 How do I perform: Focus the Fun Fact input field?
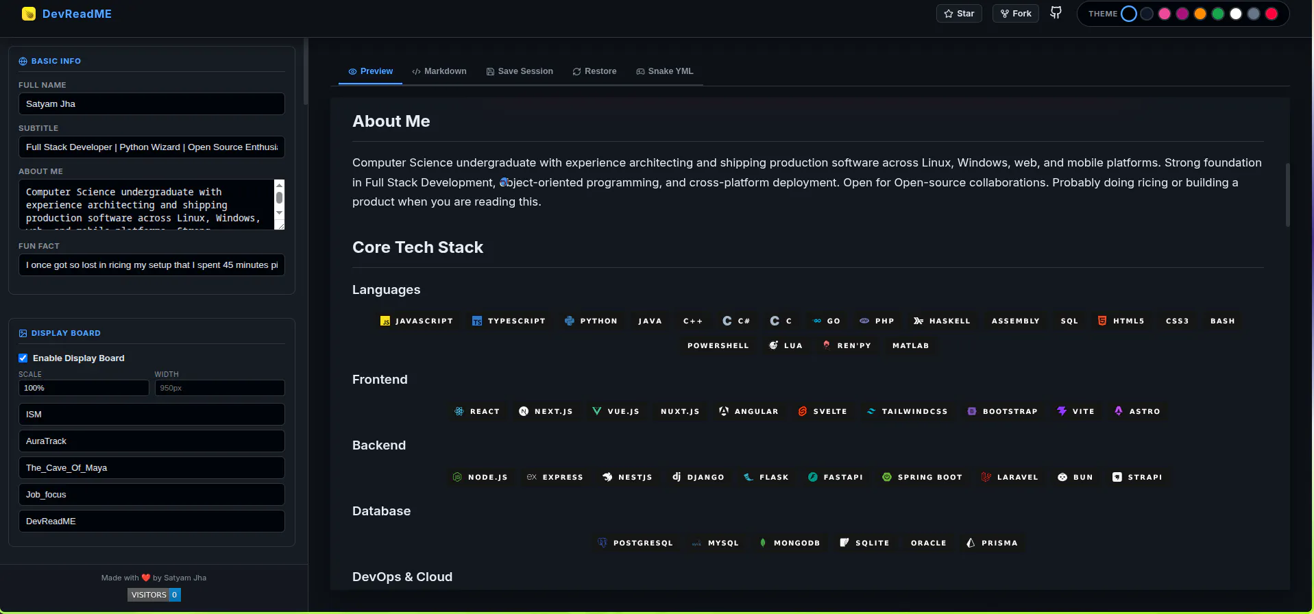click(151, 265)
